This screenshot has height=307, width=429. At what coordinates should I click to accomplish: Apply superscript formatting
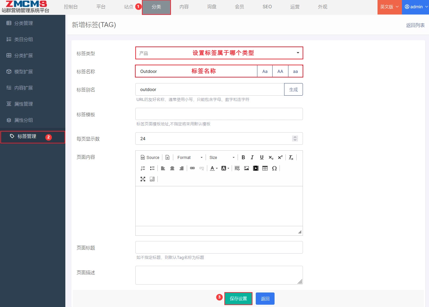tap(280, 158)
